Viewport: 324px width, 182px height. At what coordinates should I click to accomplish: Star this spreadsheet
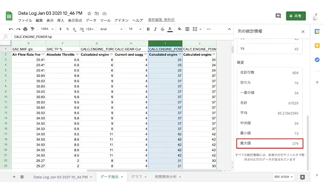(89, 14)
